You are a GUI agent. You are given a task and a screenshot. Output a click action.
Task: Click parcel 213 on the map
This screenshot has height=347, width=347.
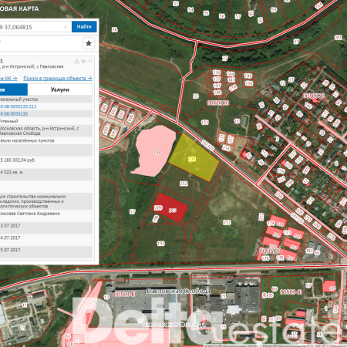point(227,222)
